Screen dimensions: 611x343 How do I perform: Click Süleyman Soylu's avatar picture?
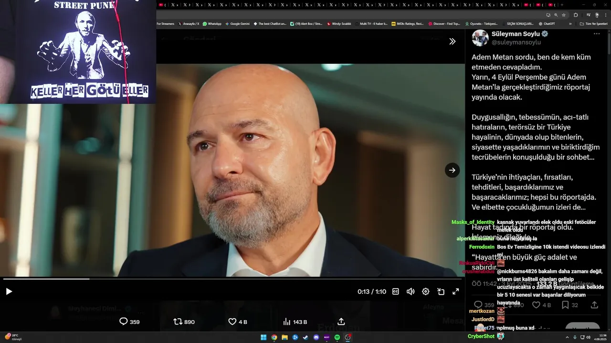tap(480, 38)
